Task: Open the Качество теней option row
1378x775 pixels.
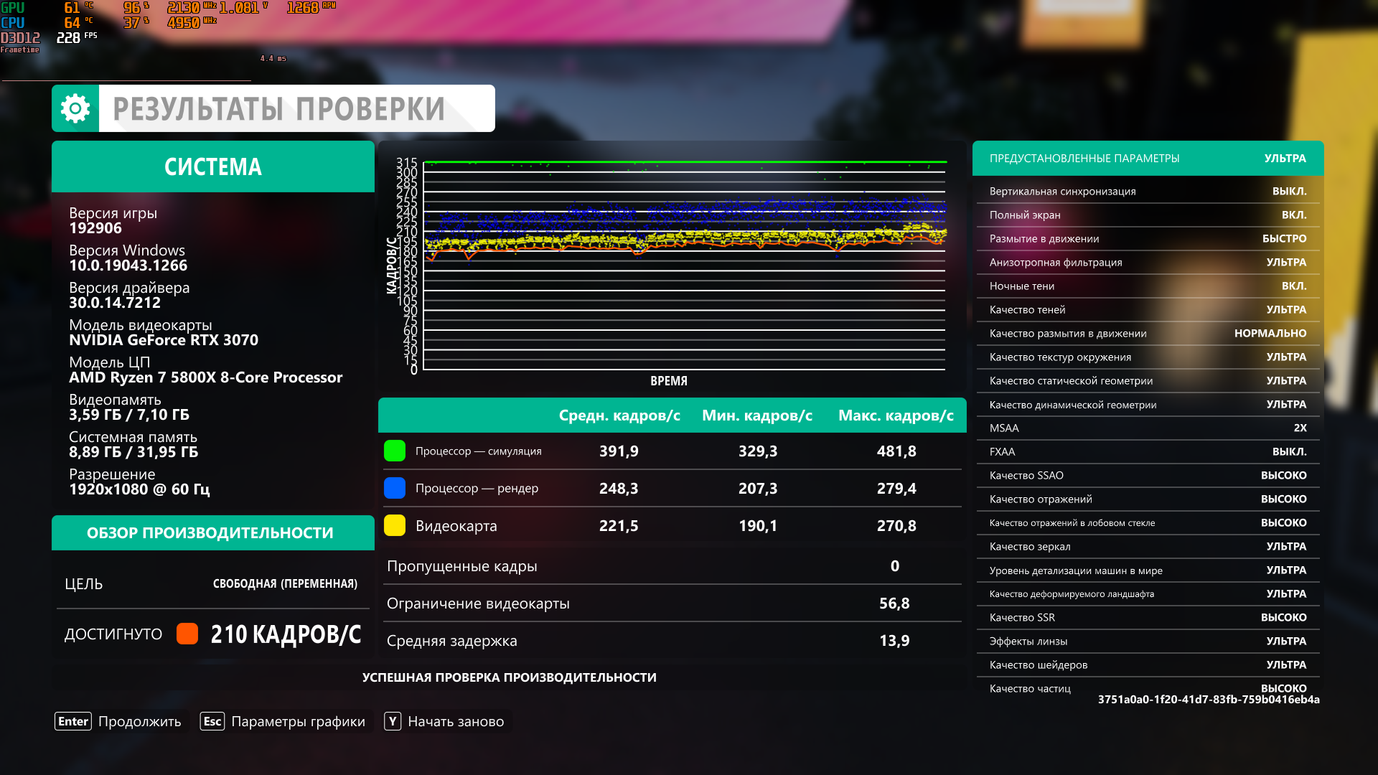Action: point(1148,309)
